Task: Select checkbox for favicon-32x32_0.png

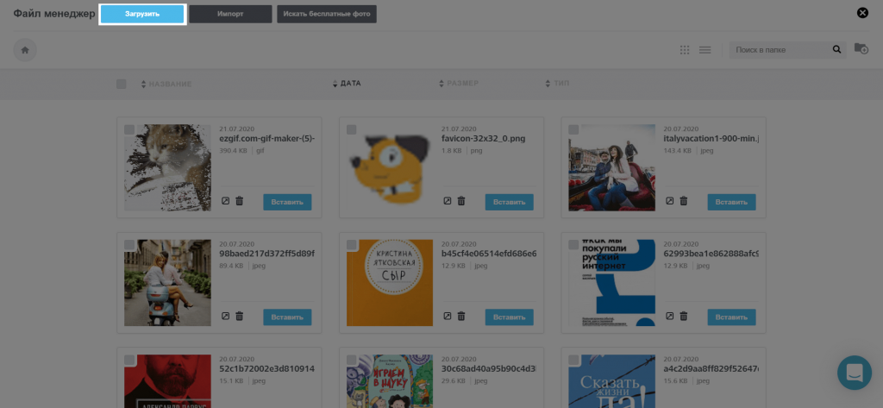Action: (352, 129)
